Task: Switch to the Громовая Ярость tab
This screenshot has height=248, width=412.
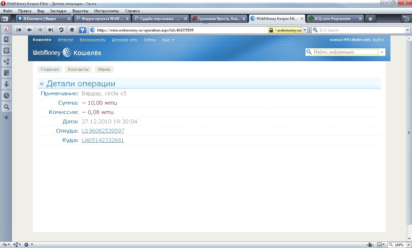Action: pyautogui.click(x=219, y=19)
